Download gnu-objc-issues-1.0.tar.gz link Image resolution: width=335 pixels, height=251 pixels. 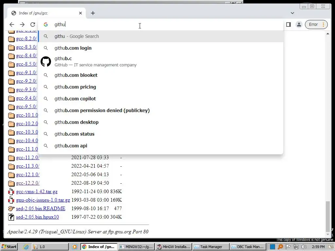coord(43,200)
